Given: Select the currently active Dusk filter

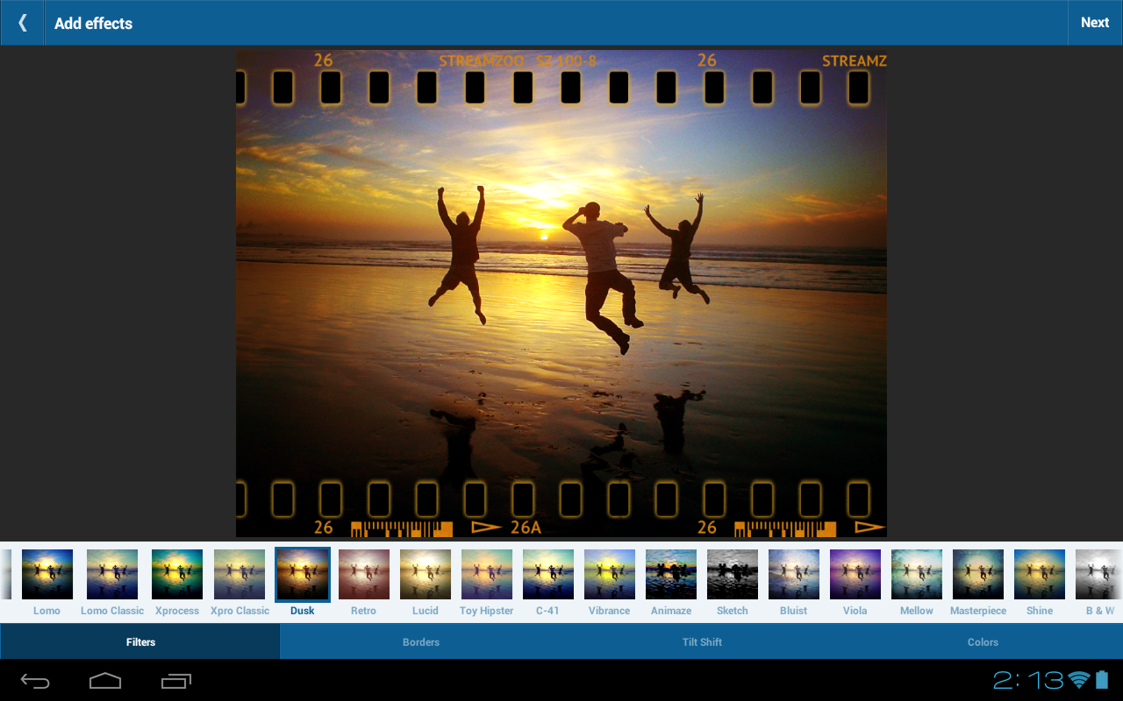Looking at the screenshot, I should pyautogui.click(x=302, y=574).
